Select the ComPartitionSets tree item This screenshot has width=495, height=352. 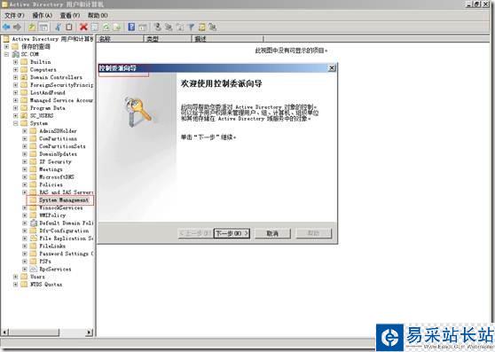coord(62,146)
